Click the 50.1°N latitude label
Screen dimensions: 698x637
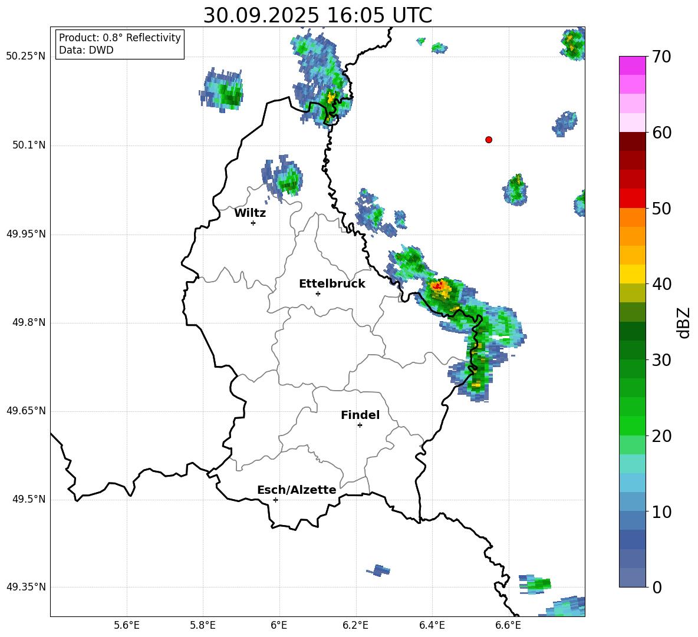tap(29, 145)
